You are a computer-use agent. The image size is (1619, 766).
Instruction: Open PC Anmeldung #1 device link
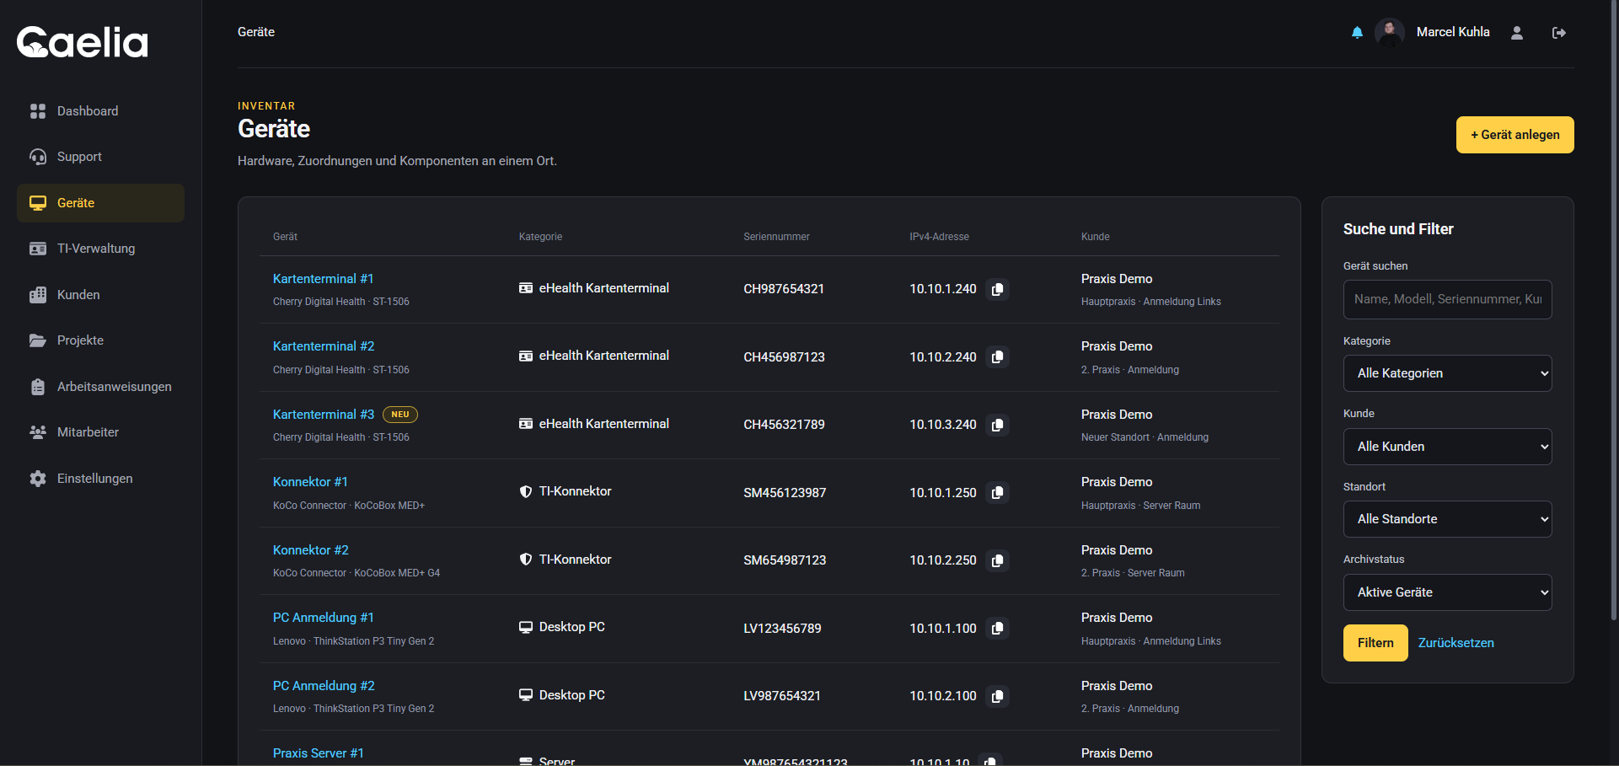point(323,618)
